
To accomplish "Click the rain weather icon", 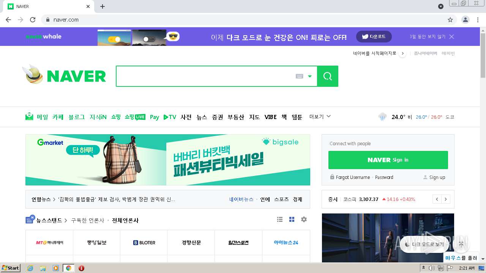I will 382,117.
